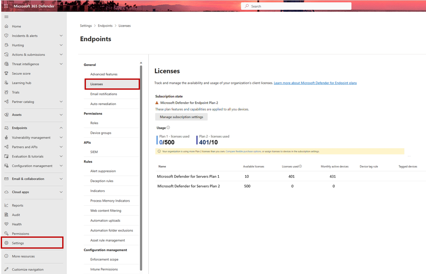Open Indicators rules page
The height and width of the screenshot is (274, 426).
(x=97, y=191)
